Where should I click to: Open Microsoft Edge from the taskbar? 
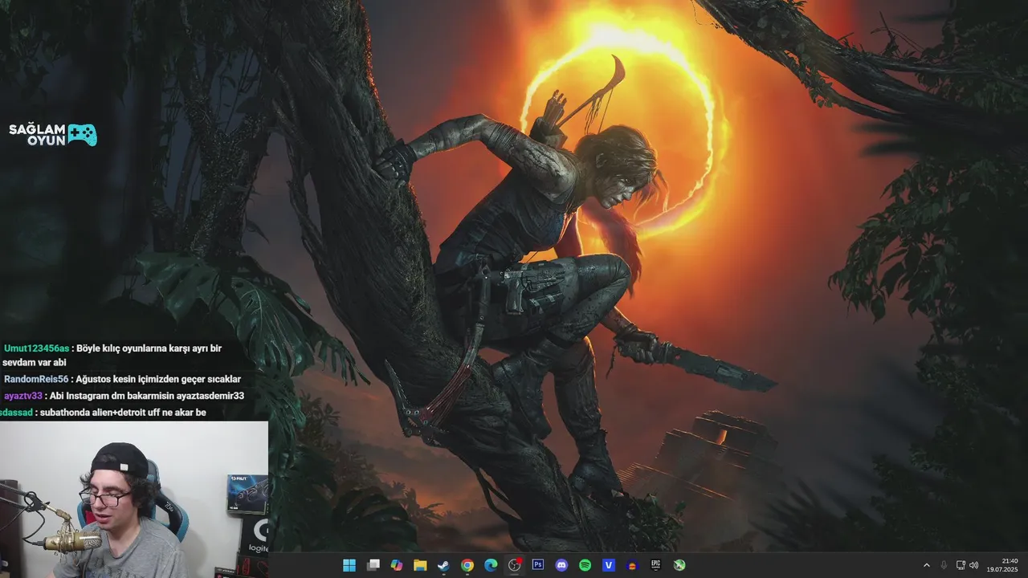[x=491, y=565]
